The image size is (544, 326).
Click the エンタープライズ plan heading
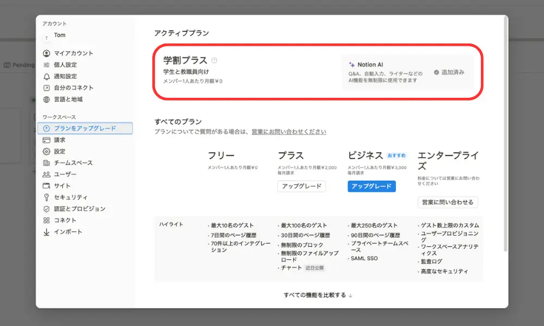[448, 161]
